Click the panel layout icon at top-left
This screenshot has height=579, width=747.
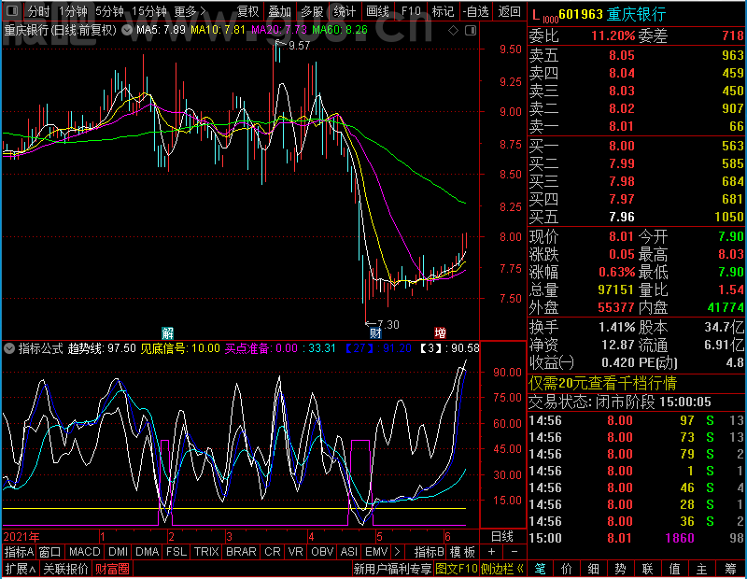(x=12, y=10)
